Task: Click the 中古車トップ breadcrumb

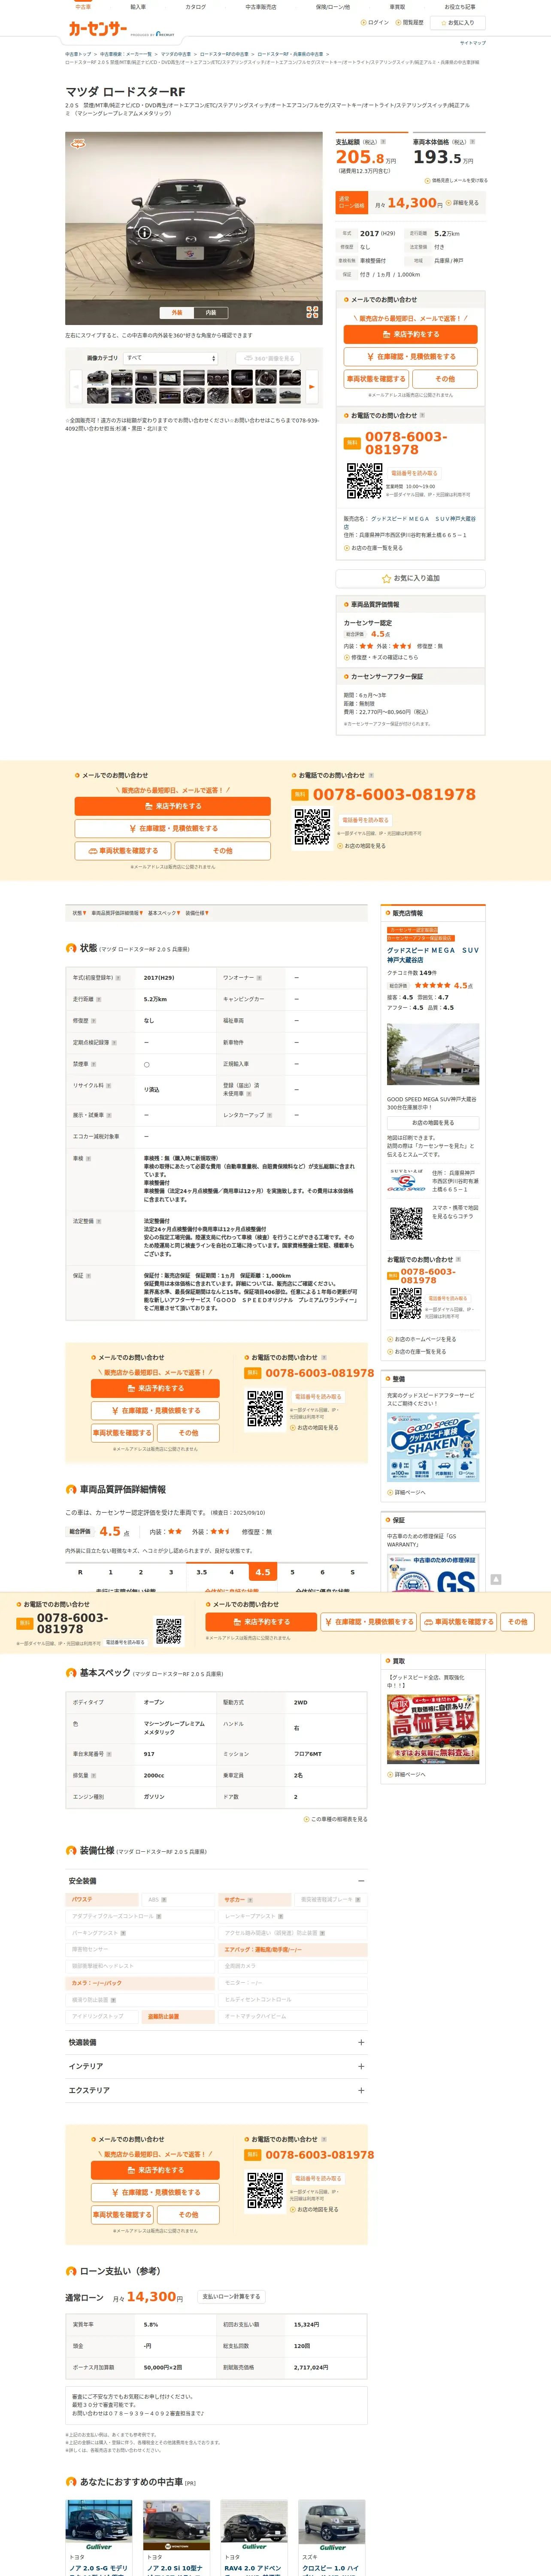Action: (78, 54)
